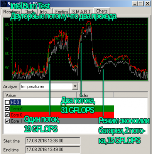Click the temperature chart area

(x=76, y=49)
